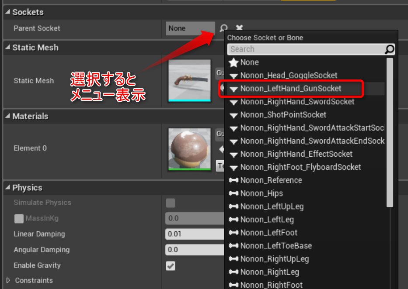
Task: Click the Angular Damping value field
Action: click(195, 250)
